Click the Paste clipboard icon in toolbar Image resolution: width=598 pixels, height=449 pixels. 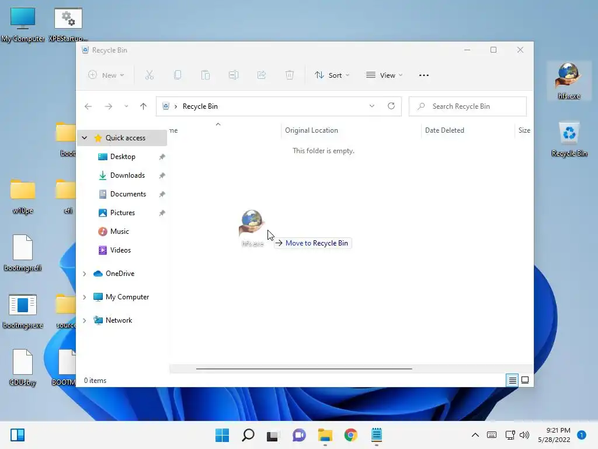click(205, 75)
